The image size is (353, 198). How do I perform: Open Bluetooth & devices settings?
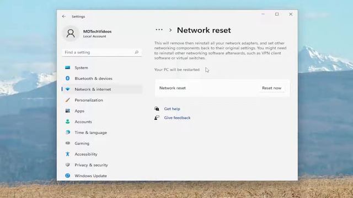click(102, 78)
